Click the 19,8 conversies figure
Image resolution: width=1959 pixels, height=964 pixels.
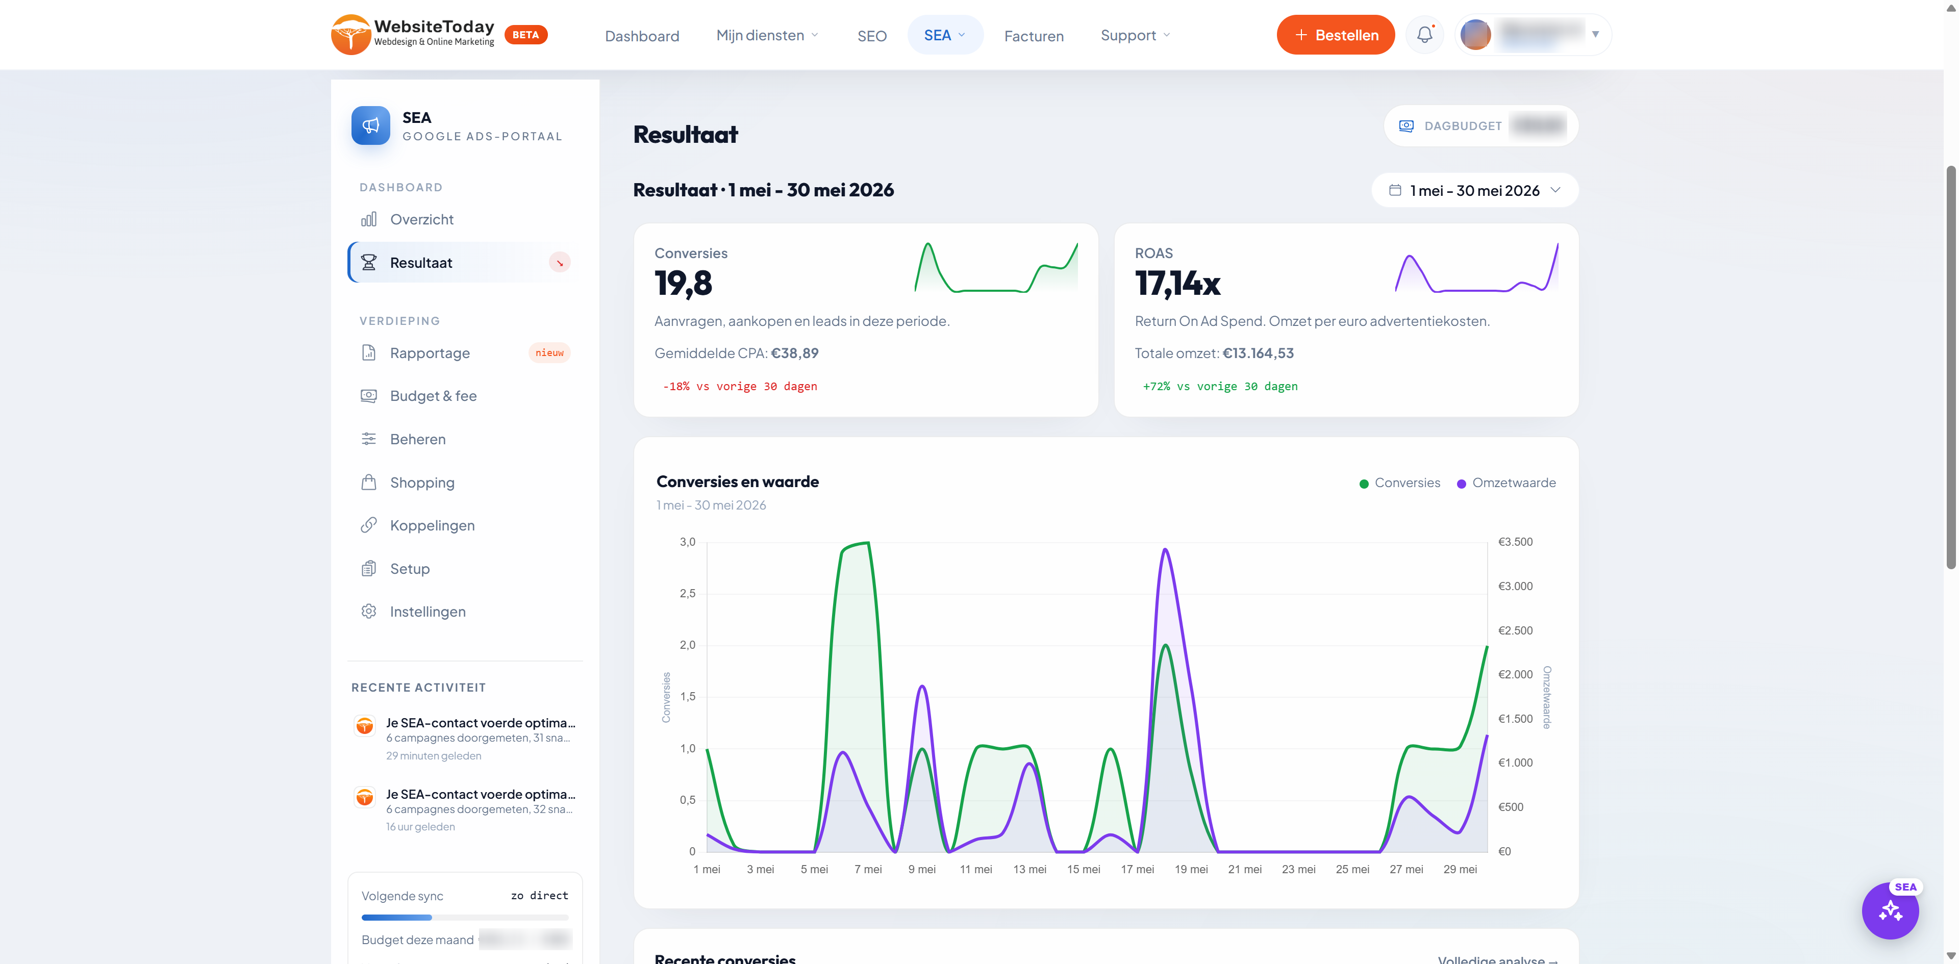point(683,284)
